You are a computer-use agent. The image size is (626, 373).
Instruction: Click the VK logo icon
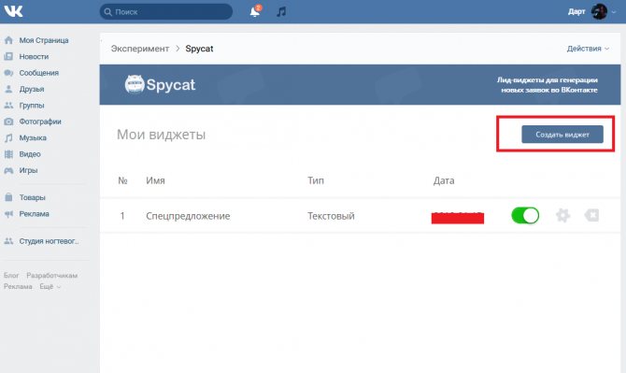pos(13,11)
